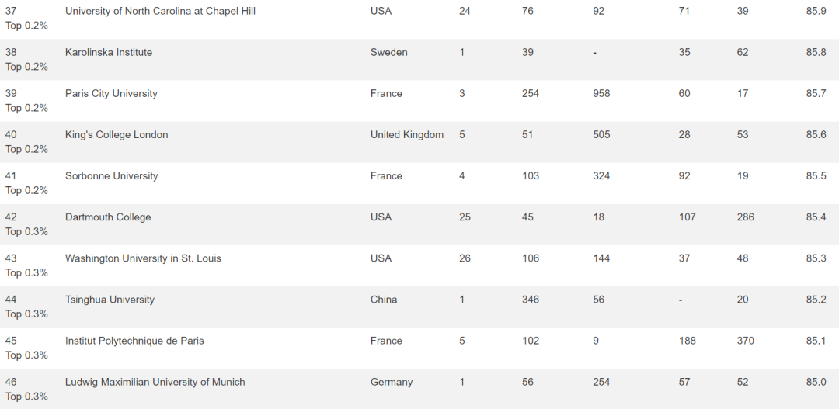This screenshot has height=409, width=839.
Task: Click Sweden in the country column
Action: click(x=388, y=53)
